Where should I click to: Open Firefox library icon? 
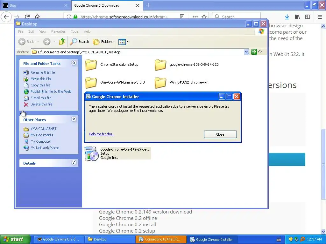point(297,17)
